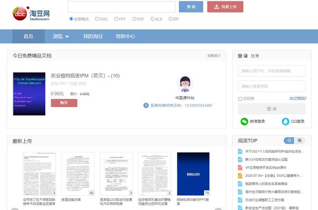Screen dimensions: 318x210
Task: Open the 我的淘豆 menu item
Action: tap(93, 36)
